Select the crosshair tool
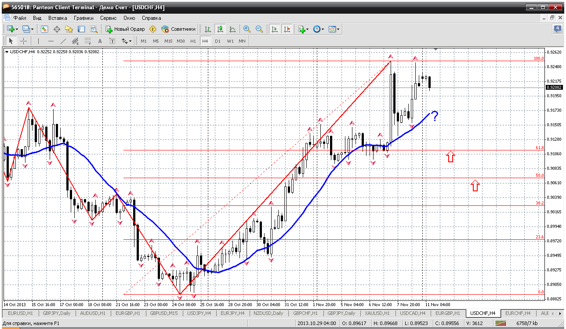Screen dimensions: 566x329 (23, 41)
